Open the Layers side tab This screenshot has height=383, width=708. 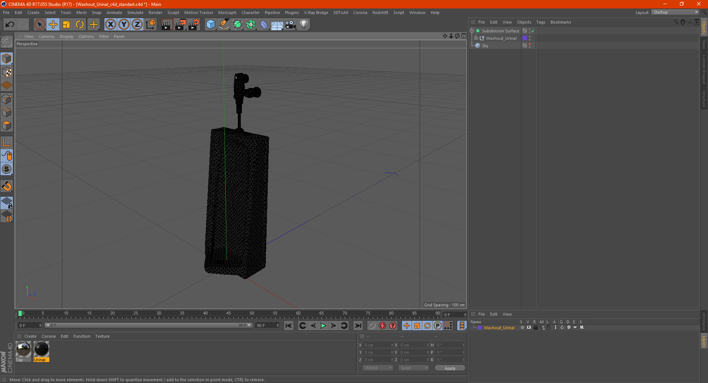(704, 341)
